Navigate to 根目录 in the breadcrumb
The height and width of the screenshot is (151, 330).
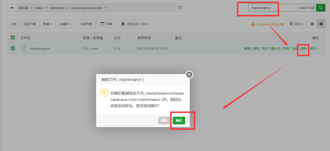pyautogui.click(x=23, y=8)
